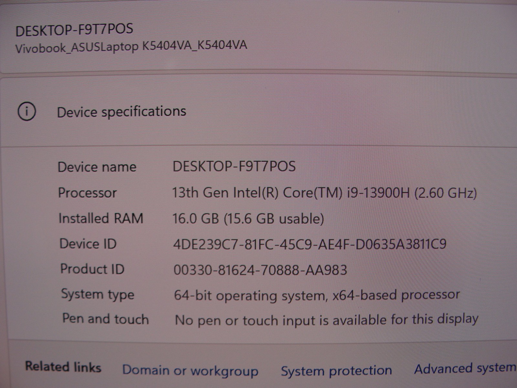Click the Product ID label

(92, 269)
